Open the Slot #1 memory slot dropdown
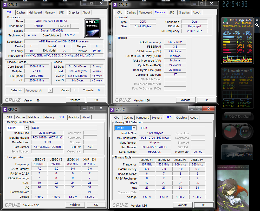 click(27, 128)
